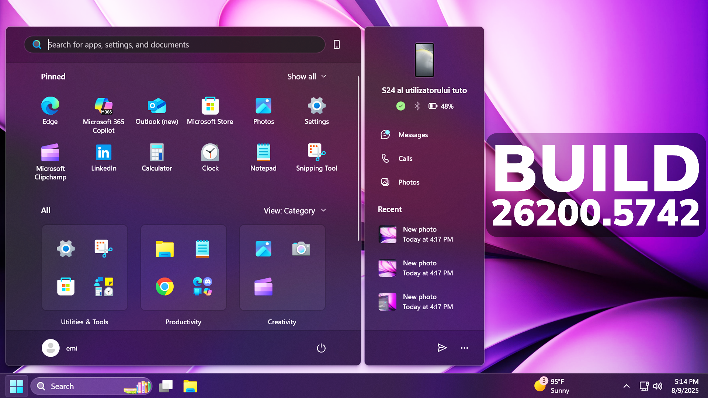The width and height of the screenshot is (708, 398).
Task: Open the Creativity app group
Action: tap(282, 268)
